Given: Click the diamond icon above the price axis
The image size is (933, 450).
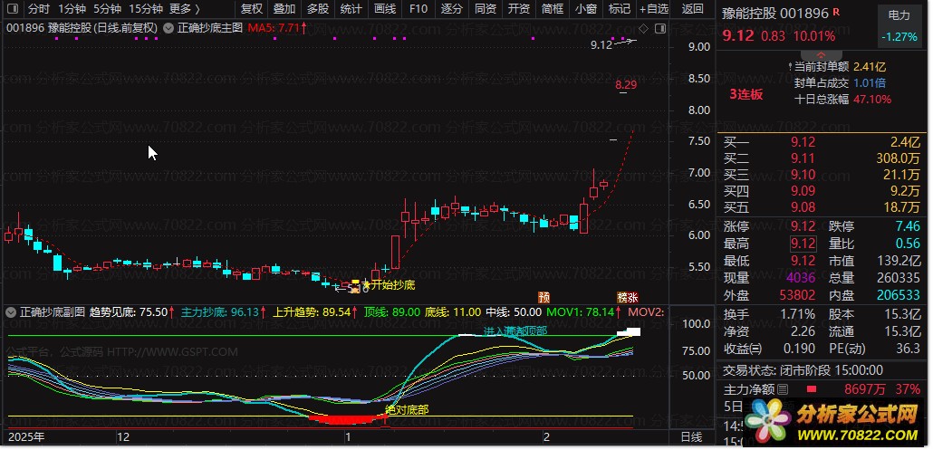Looking at the screenshot, I should 644,28.
